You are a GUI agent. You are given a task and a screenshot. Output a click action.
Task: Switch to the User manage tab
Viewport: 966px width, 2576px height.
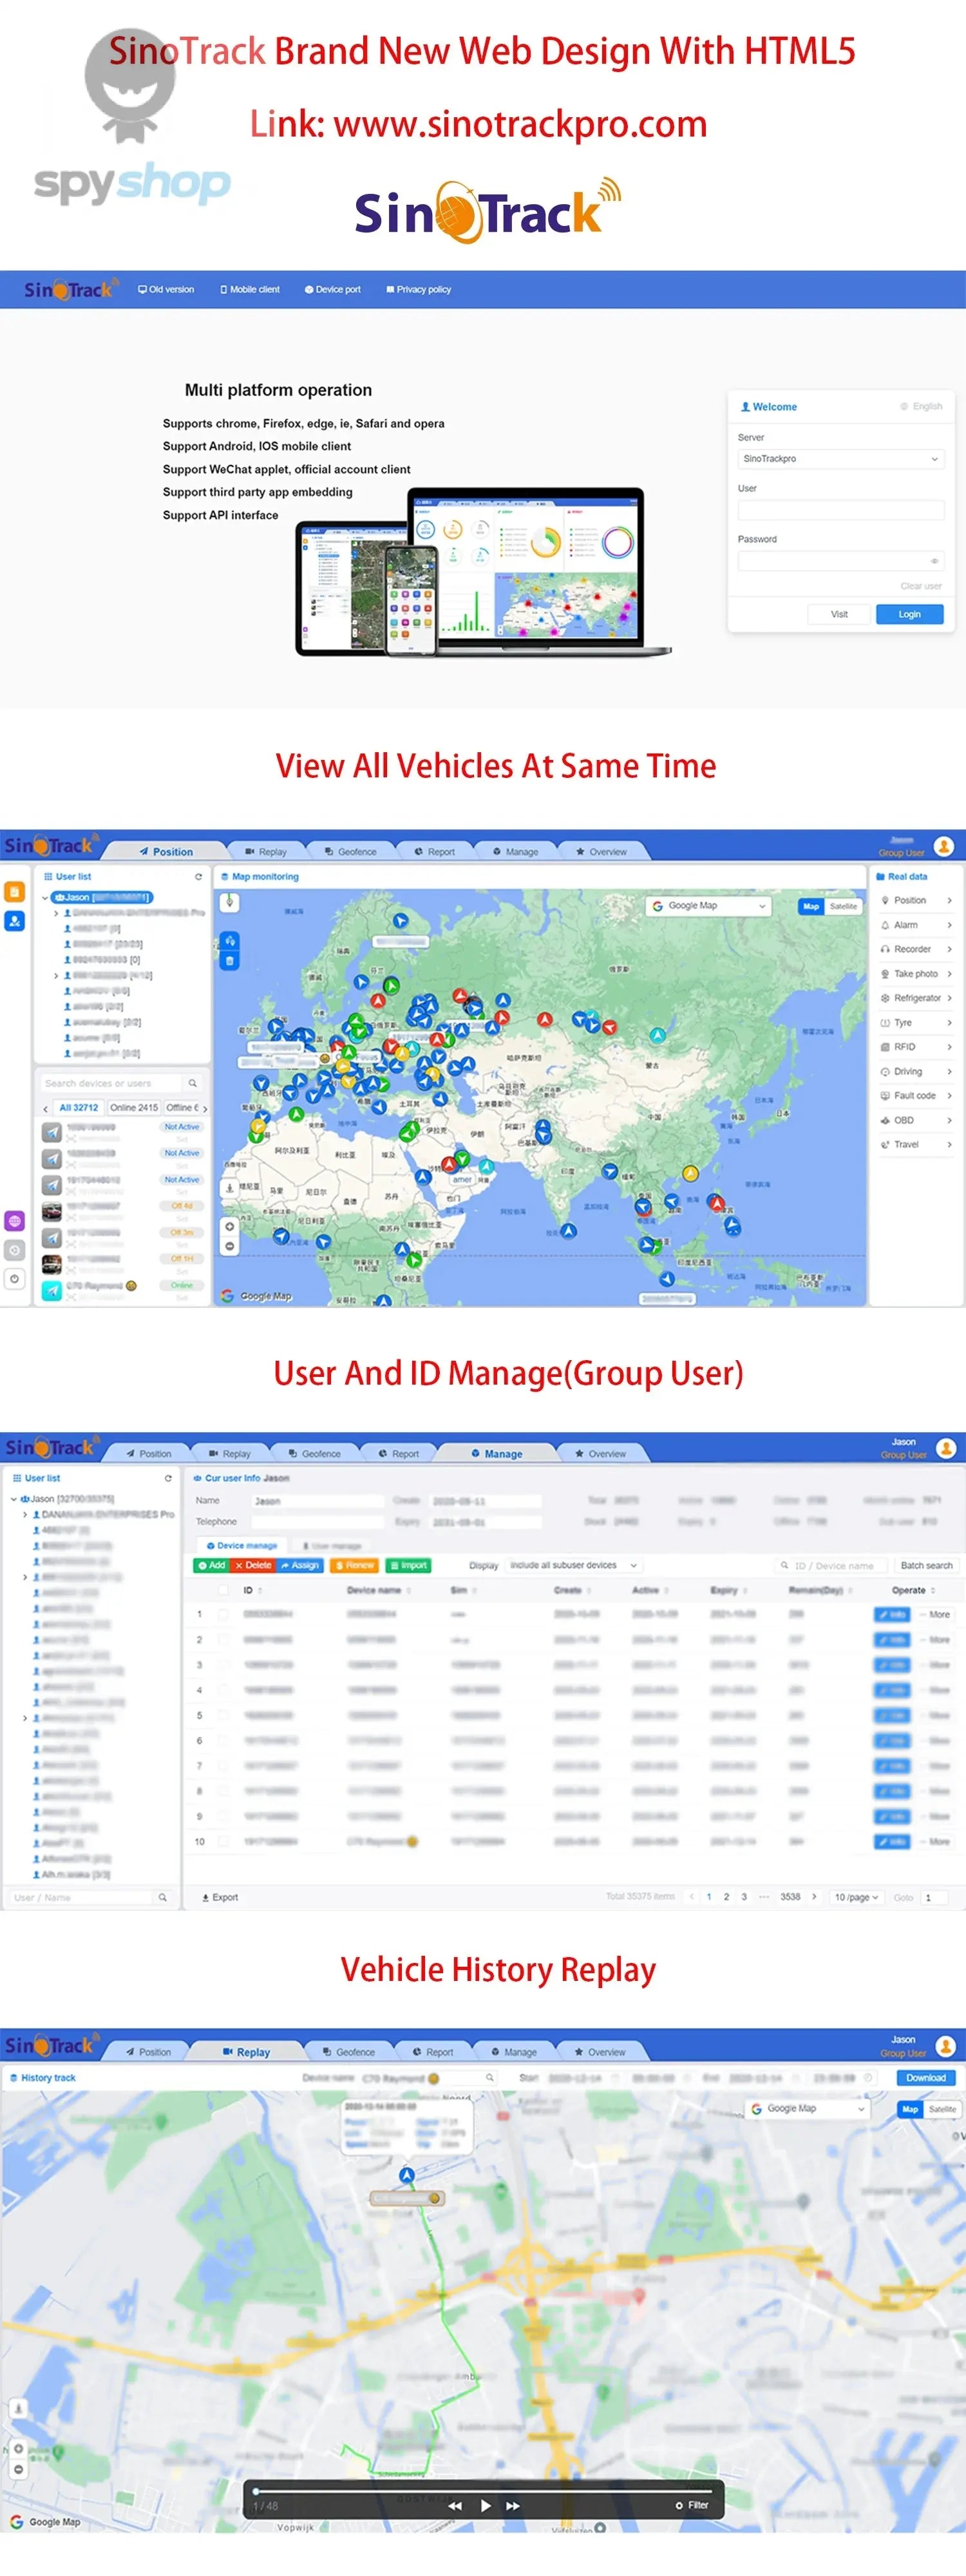332,1546
